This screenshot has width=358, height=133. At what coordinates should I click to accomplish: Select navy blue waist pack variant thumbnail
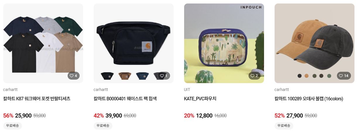(142, 76)
